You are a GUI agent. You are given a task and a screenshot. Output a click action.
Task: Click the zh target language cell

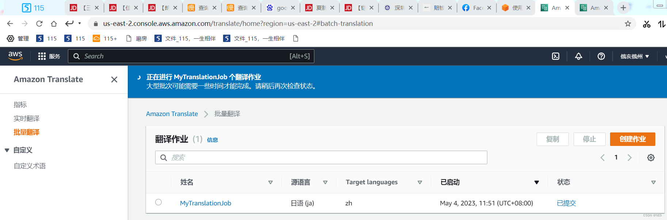[x=349, y=203]
